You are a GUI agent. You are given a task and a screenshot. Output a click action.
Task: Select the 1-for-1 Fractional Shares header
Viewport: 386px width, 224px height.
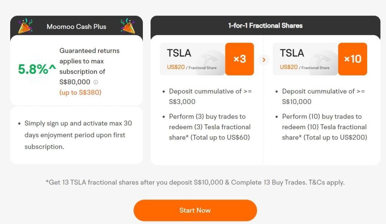tap(265, 26)
